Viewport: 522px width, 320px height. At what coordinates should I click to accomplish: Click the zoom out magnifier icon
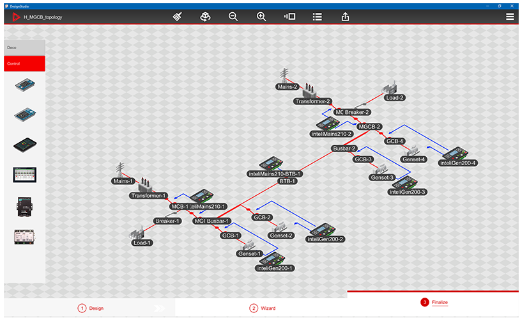click(x=233, y=17)
